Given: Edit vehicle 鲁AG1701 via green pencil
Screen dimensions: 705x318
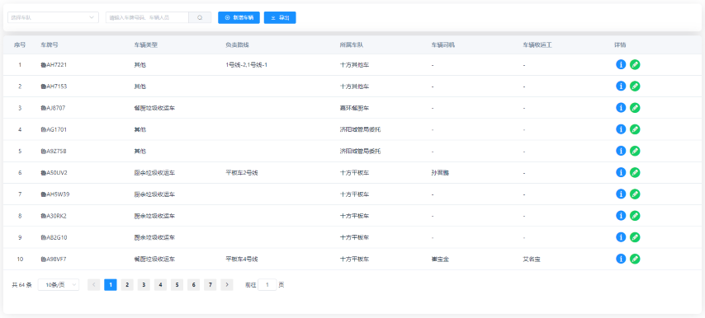Looking at the screenshot, I should [635, 129].
